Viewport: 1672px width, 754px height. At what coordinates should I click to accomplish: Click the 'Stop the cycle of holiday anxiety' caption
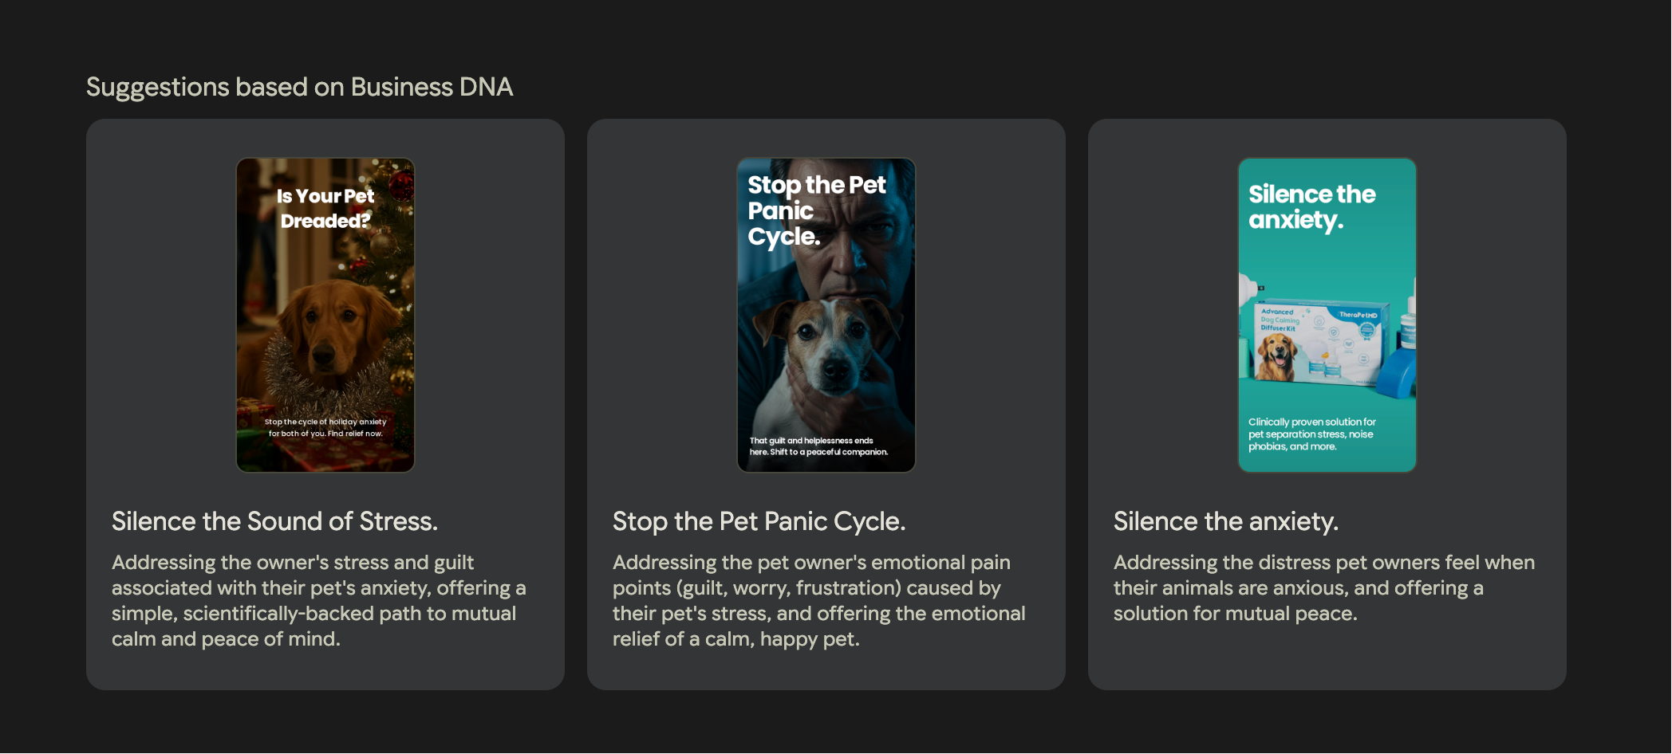pos(325,428)
